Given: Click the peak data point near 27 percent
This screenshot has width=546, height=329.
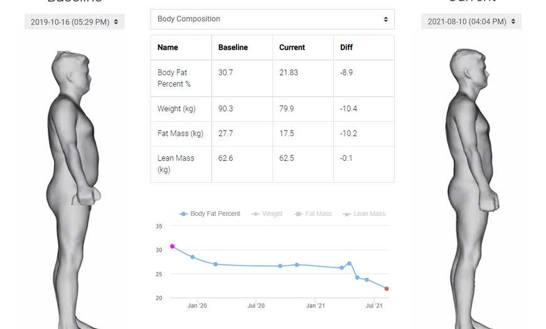Looking at the screenshot, I should click(349, 264).
